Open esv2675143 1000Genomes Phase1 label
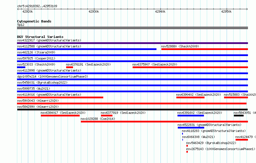This screenshot has width=256, height=163. click(221, 149)
